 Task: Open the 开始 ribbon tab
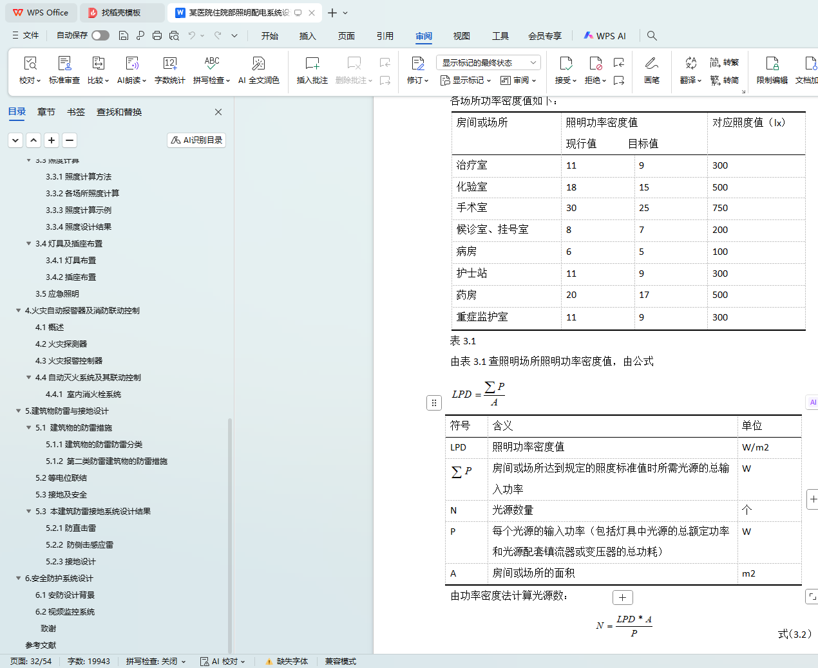(270, 36)
